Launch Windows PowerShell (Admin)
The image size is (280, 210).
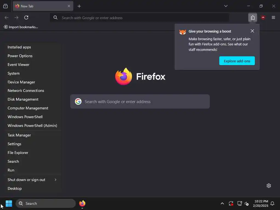[x=33, y=126]
